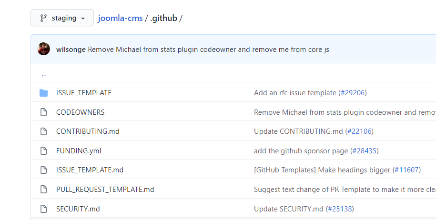
Task: Click the git branch icon beside staging
Action: click(x=43, y=18)
